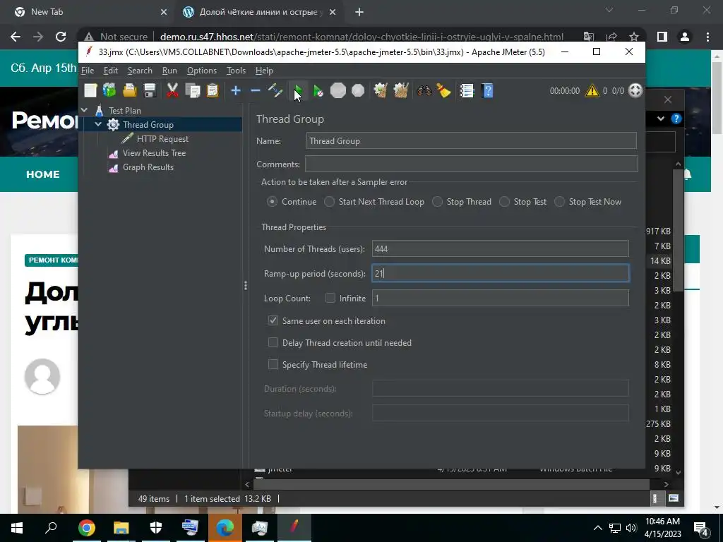Reset search with the broom icon
The height and width of the screenshot is (542, 723).
pyautogui.click(x=443, y=90)
